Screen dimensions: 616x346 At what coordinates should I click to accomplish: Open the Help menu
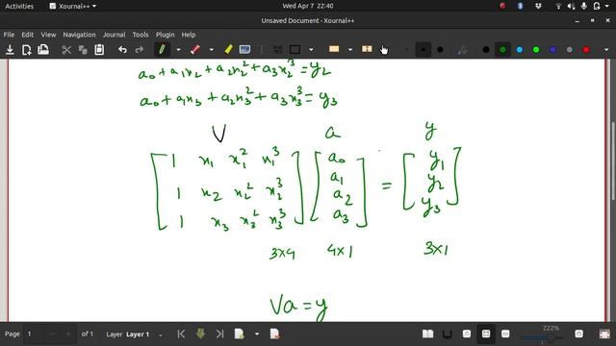coord(189,35)
